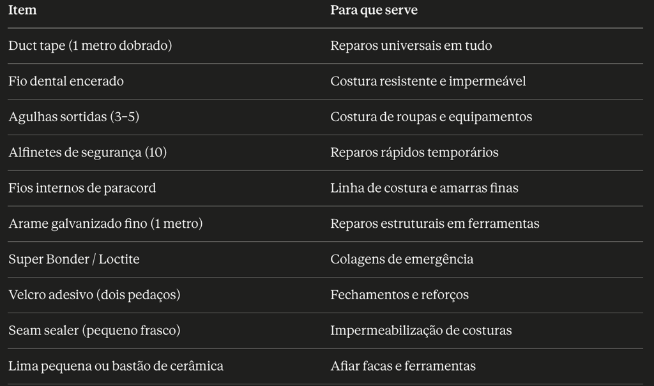Select the 'Reparos universais em tudo' cell
Screen dimensions: 654x386
pyautogui.click(x=411, y=45)
